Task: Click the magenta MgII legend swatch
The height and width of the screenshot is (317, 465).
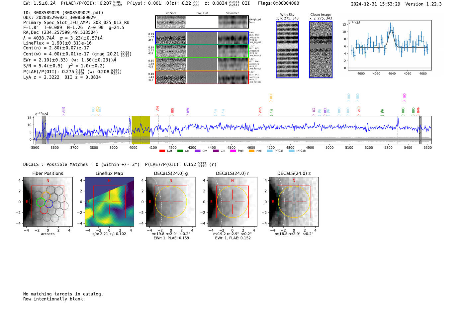Action: 233,151
